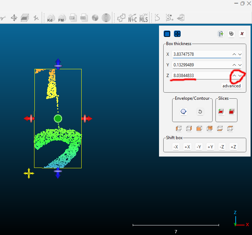This screenshot has width=252, height=235.
Task: Shift the box in the +X direction
Action: [x=187, y=147]
